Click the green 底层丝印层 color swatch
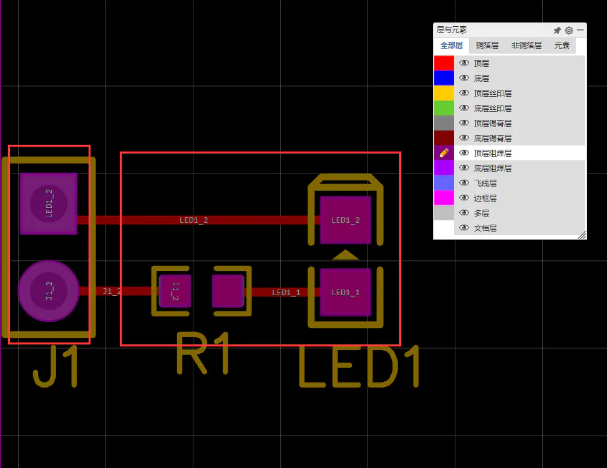 point(444,108)
